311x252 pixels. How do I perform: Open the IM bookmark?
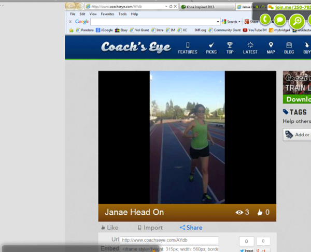[171, 30]
